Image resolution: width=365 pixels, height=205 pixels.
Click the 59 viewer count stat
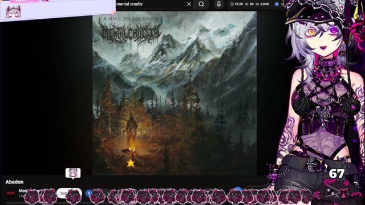(x=249, y=4)
